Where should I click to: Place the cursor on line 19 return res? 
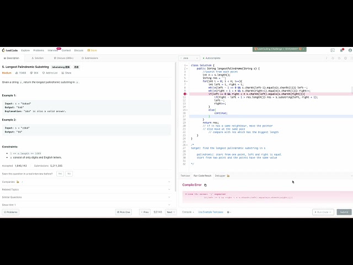click(x=211, y=123)
